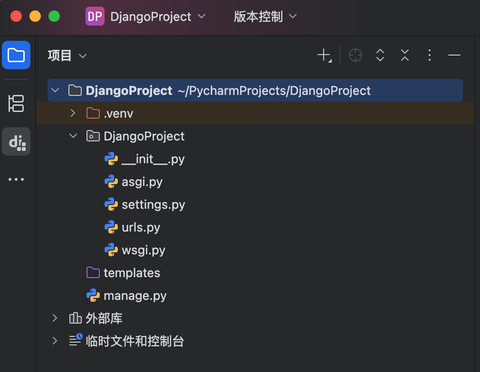This screenshot has height=372, width=480.
Task: Select urls.py in the tree
Action: pos(141,227)
